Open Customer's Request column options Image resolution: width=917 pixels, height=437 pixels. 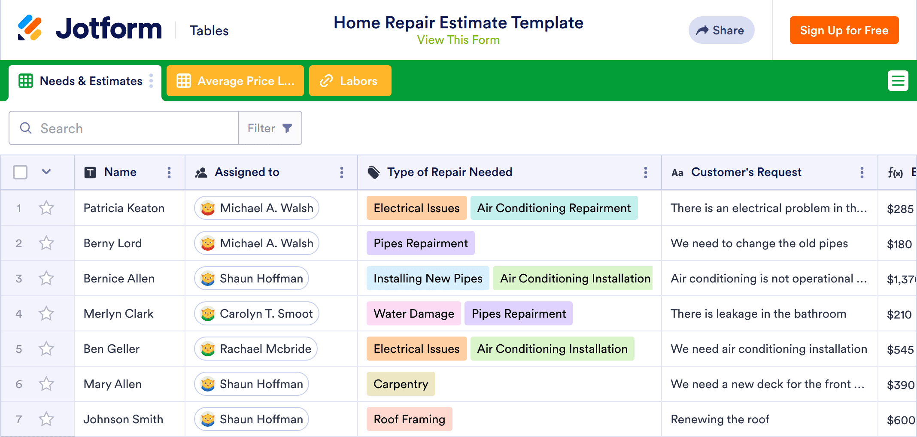point(862,173)
